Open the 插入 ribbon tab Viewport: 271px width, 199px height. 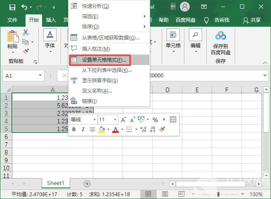(x=51, y=20)
